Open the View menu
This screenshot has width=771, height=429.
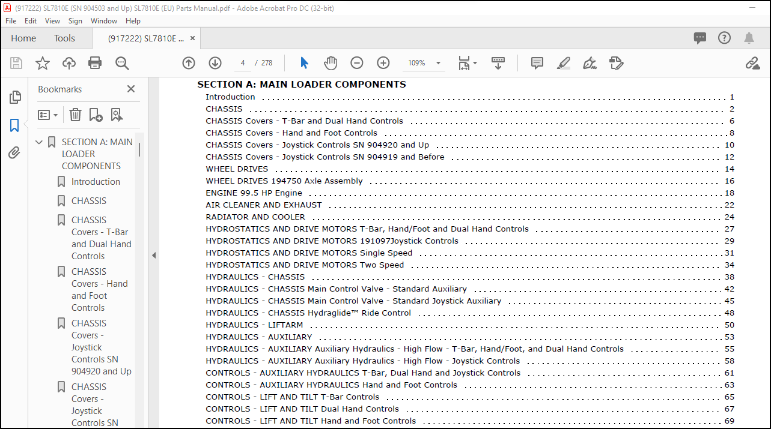coord(53,20)
